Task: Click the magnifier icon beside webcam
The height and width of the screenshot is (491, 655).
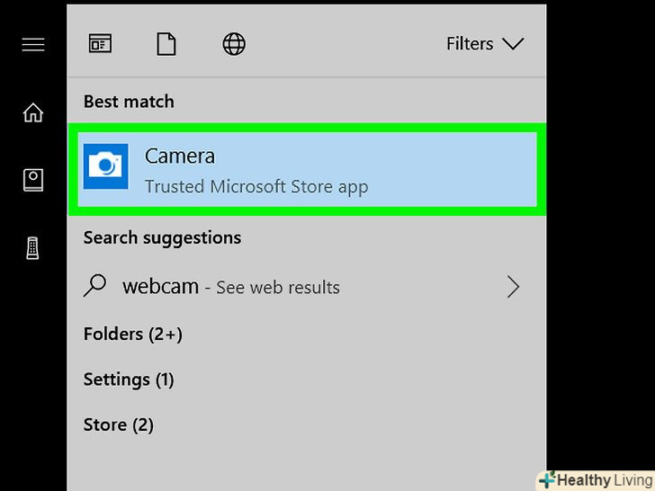Action: pyautogui.click(x=95, y=286)
